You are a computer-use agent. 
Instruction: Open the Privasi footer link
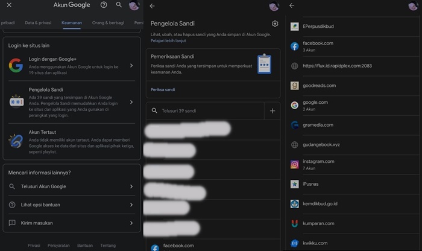point(34,246)
